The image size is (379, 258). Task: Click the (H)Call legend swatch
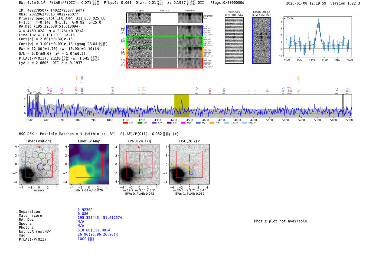point(244,123)
